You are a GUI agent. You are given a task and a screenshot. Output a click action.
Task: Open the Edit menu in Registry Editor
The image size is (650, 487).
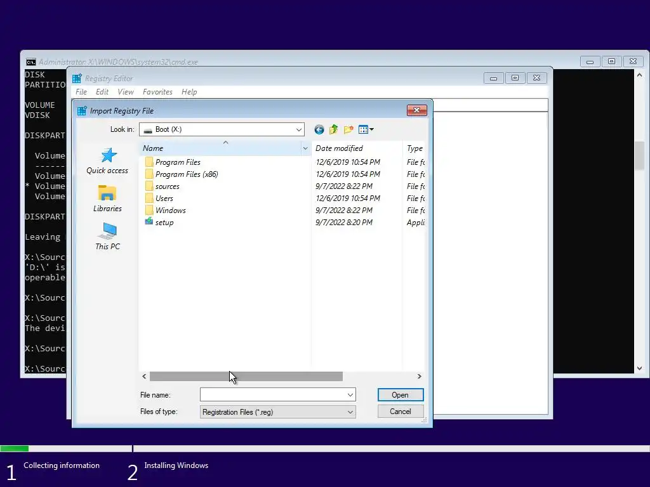coord(102,92)
